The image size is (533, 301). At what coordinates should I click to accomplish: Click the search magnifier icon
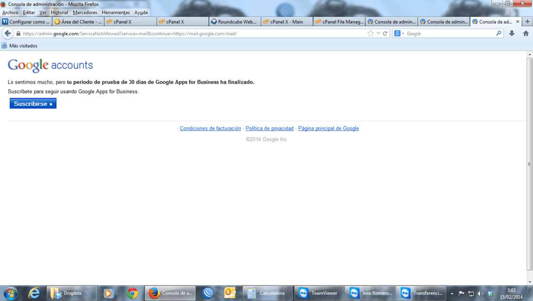click(x=499, y=33)
